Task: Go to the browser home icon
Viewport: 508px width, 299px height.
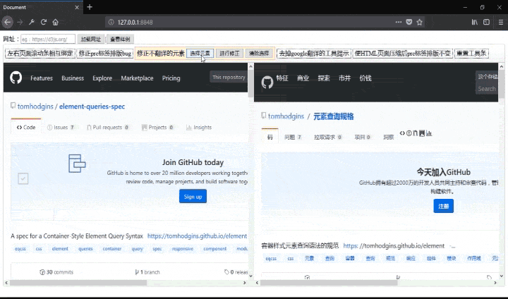Action: (x=56, y=22)
